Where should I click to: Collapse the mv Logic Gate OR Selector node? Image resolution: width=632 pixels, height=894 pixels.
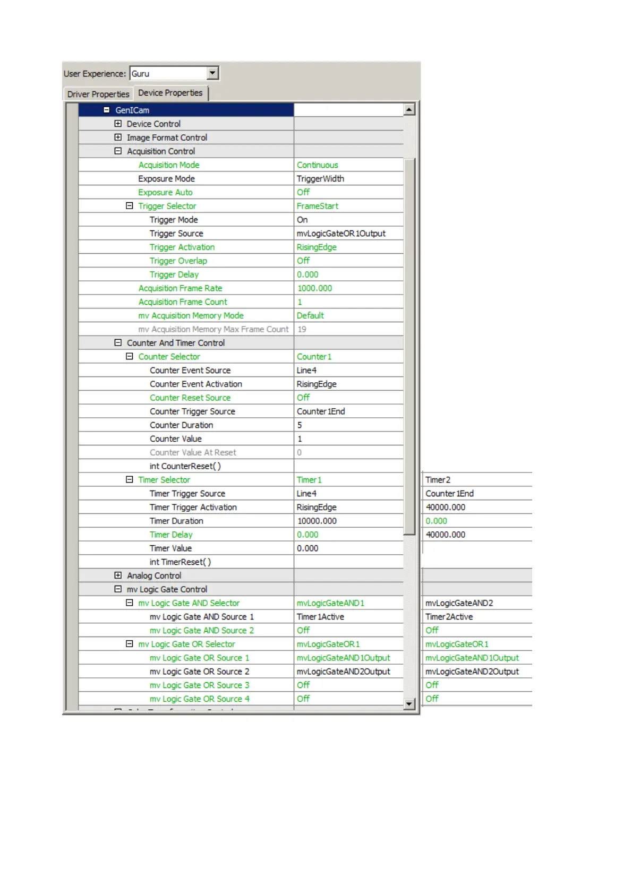click(129, 644)
